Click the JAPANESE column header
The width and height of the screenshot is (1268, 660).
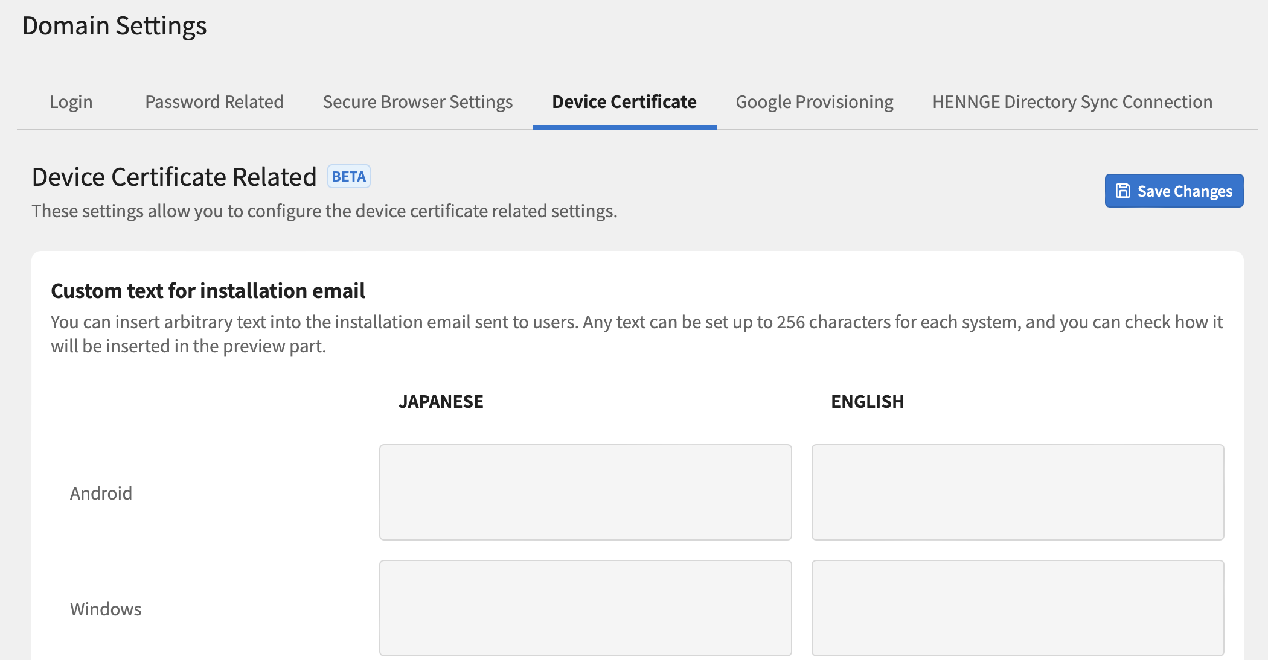tap(441, 402)
